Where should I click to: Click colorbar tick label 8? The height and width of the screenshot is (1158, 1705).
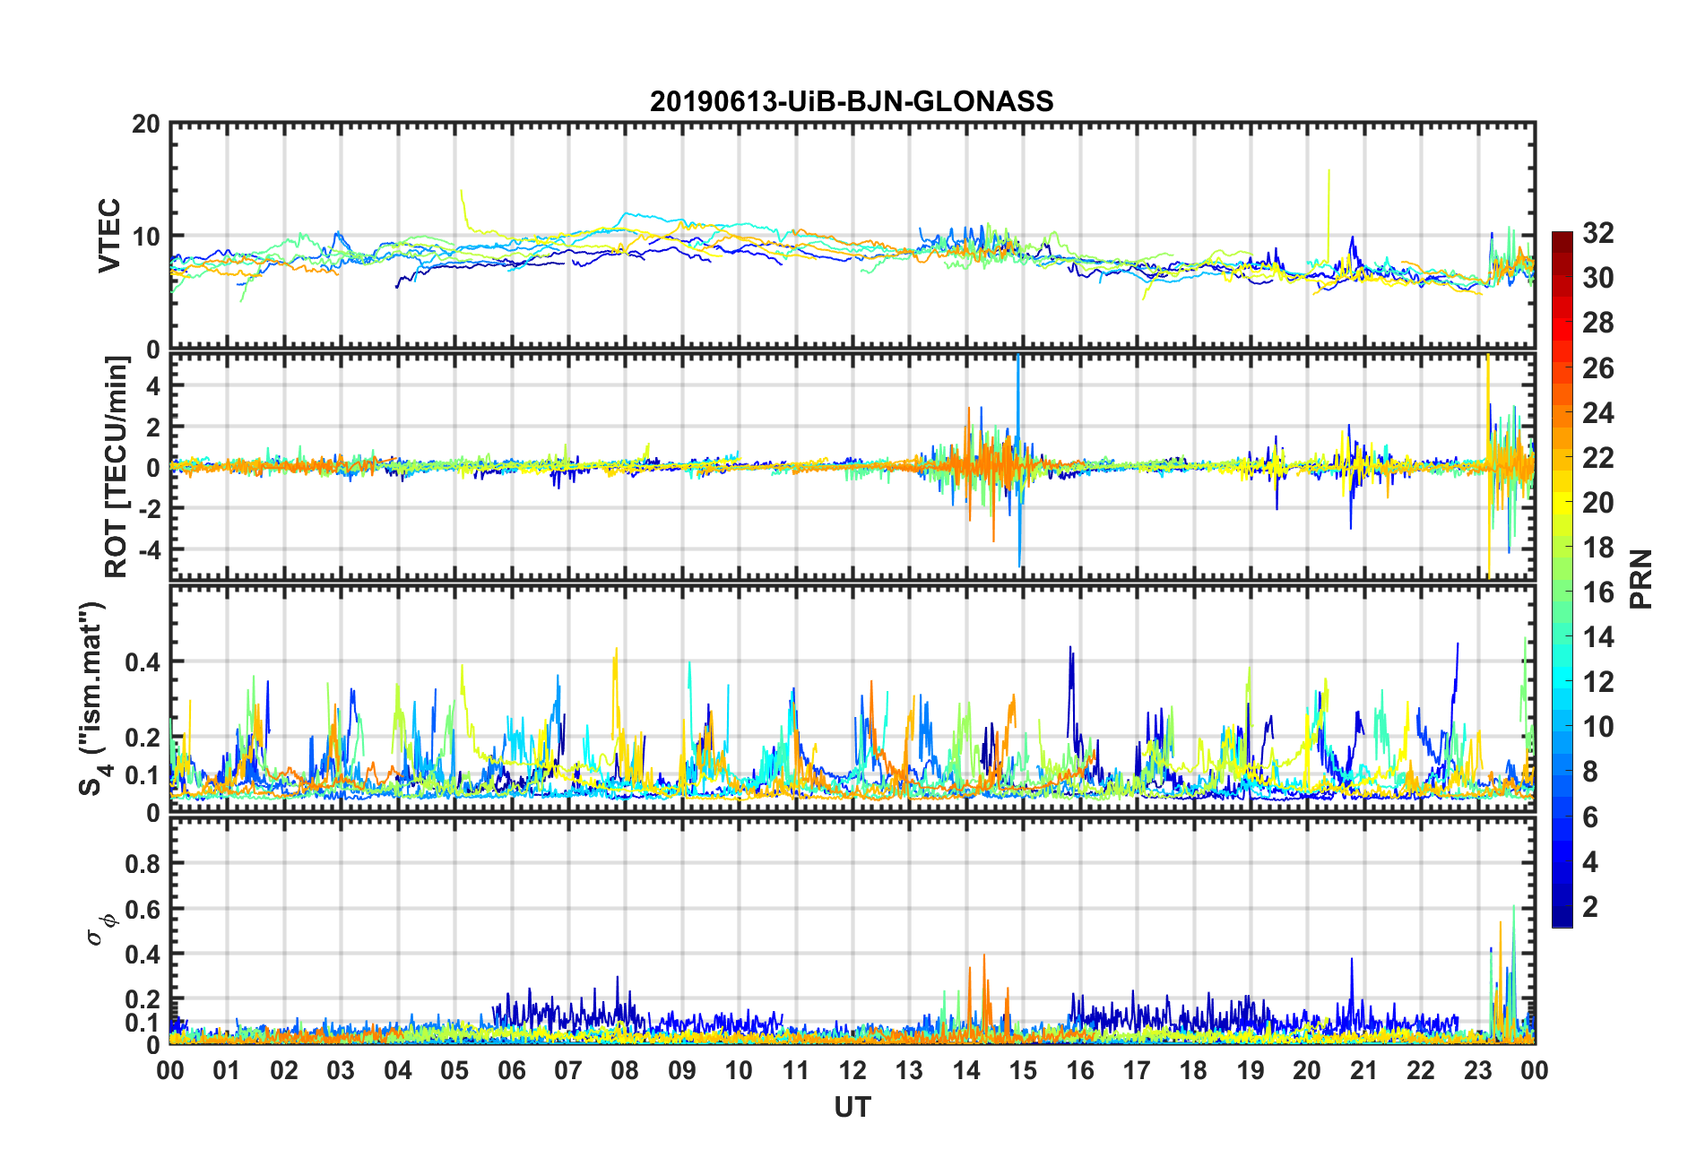click(1590, 772)
